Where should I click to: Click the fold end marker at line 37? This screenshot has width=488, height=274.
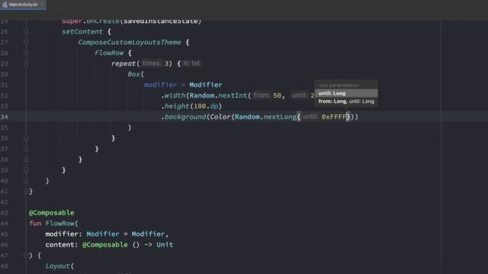click(26, 149)
